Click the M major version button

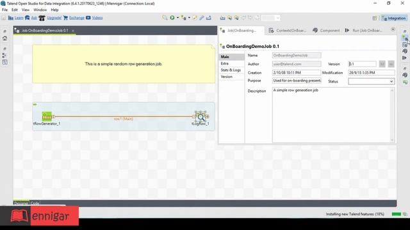click(x=382, y=64)
